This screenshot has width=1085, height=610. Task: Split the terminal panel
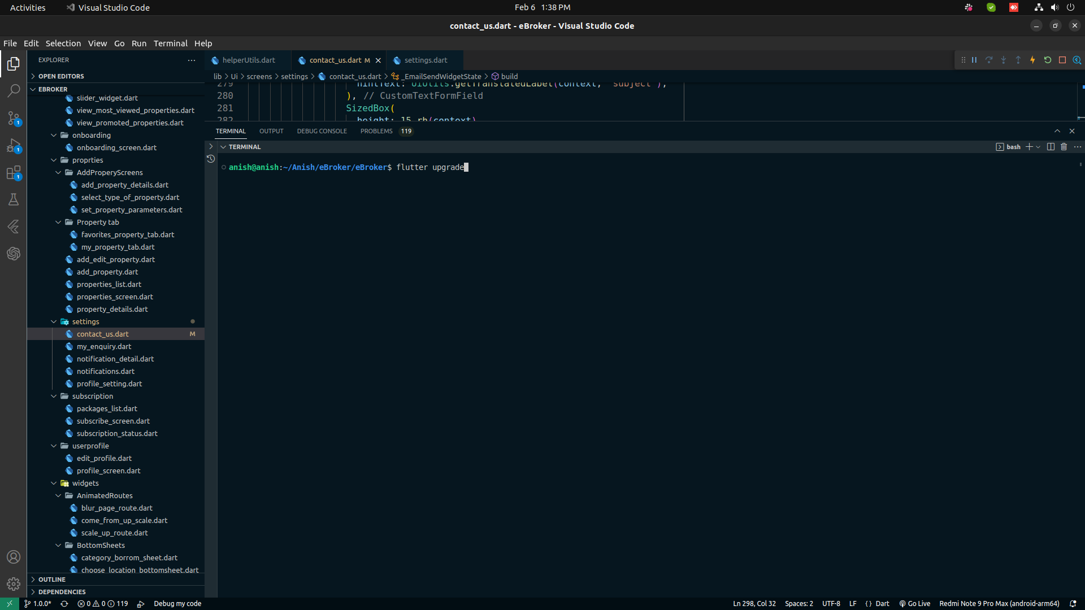(1051, 147)
